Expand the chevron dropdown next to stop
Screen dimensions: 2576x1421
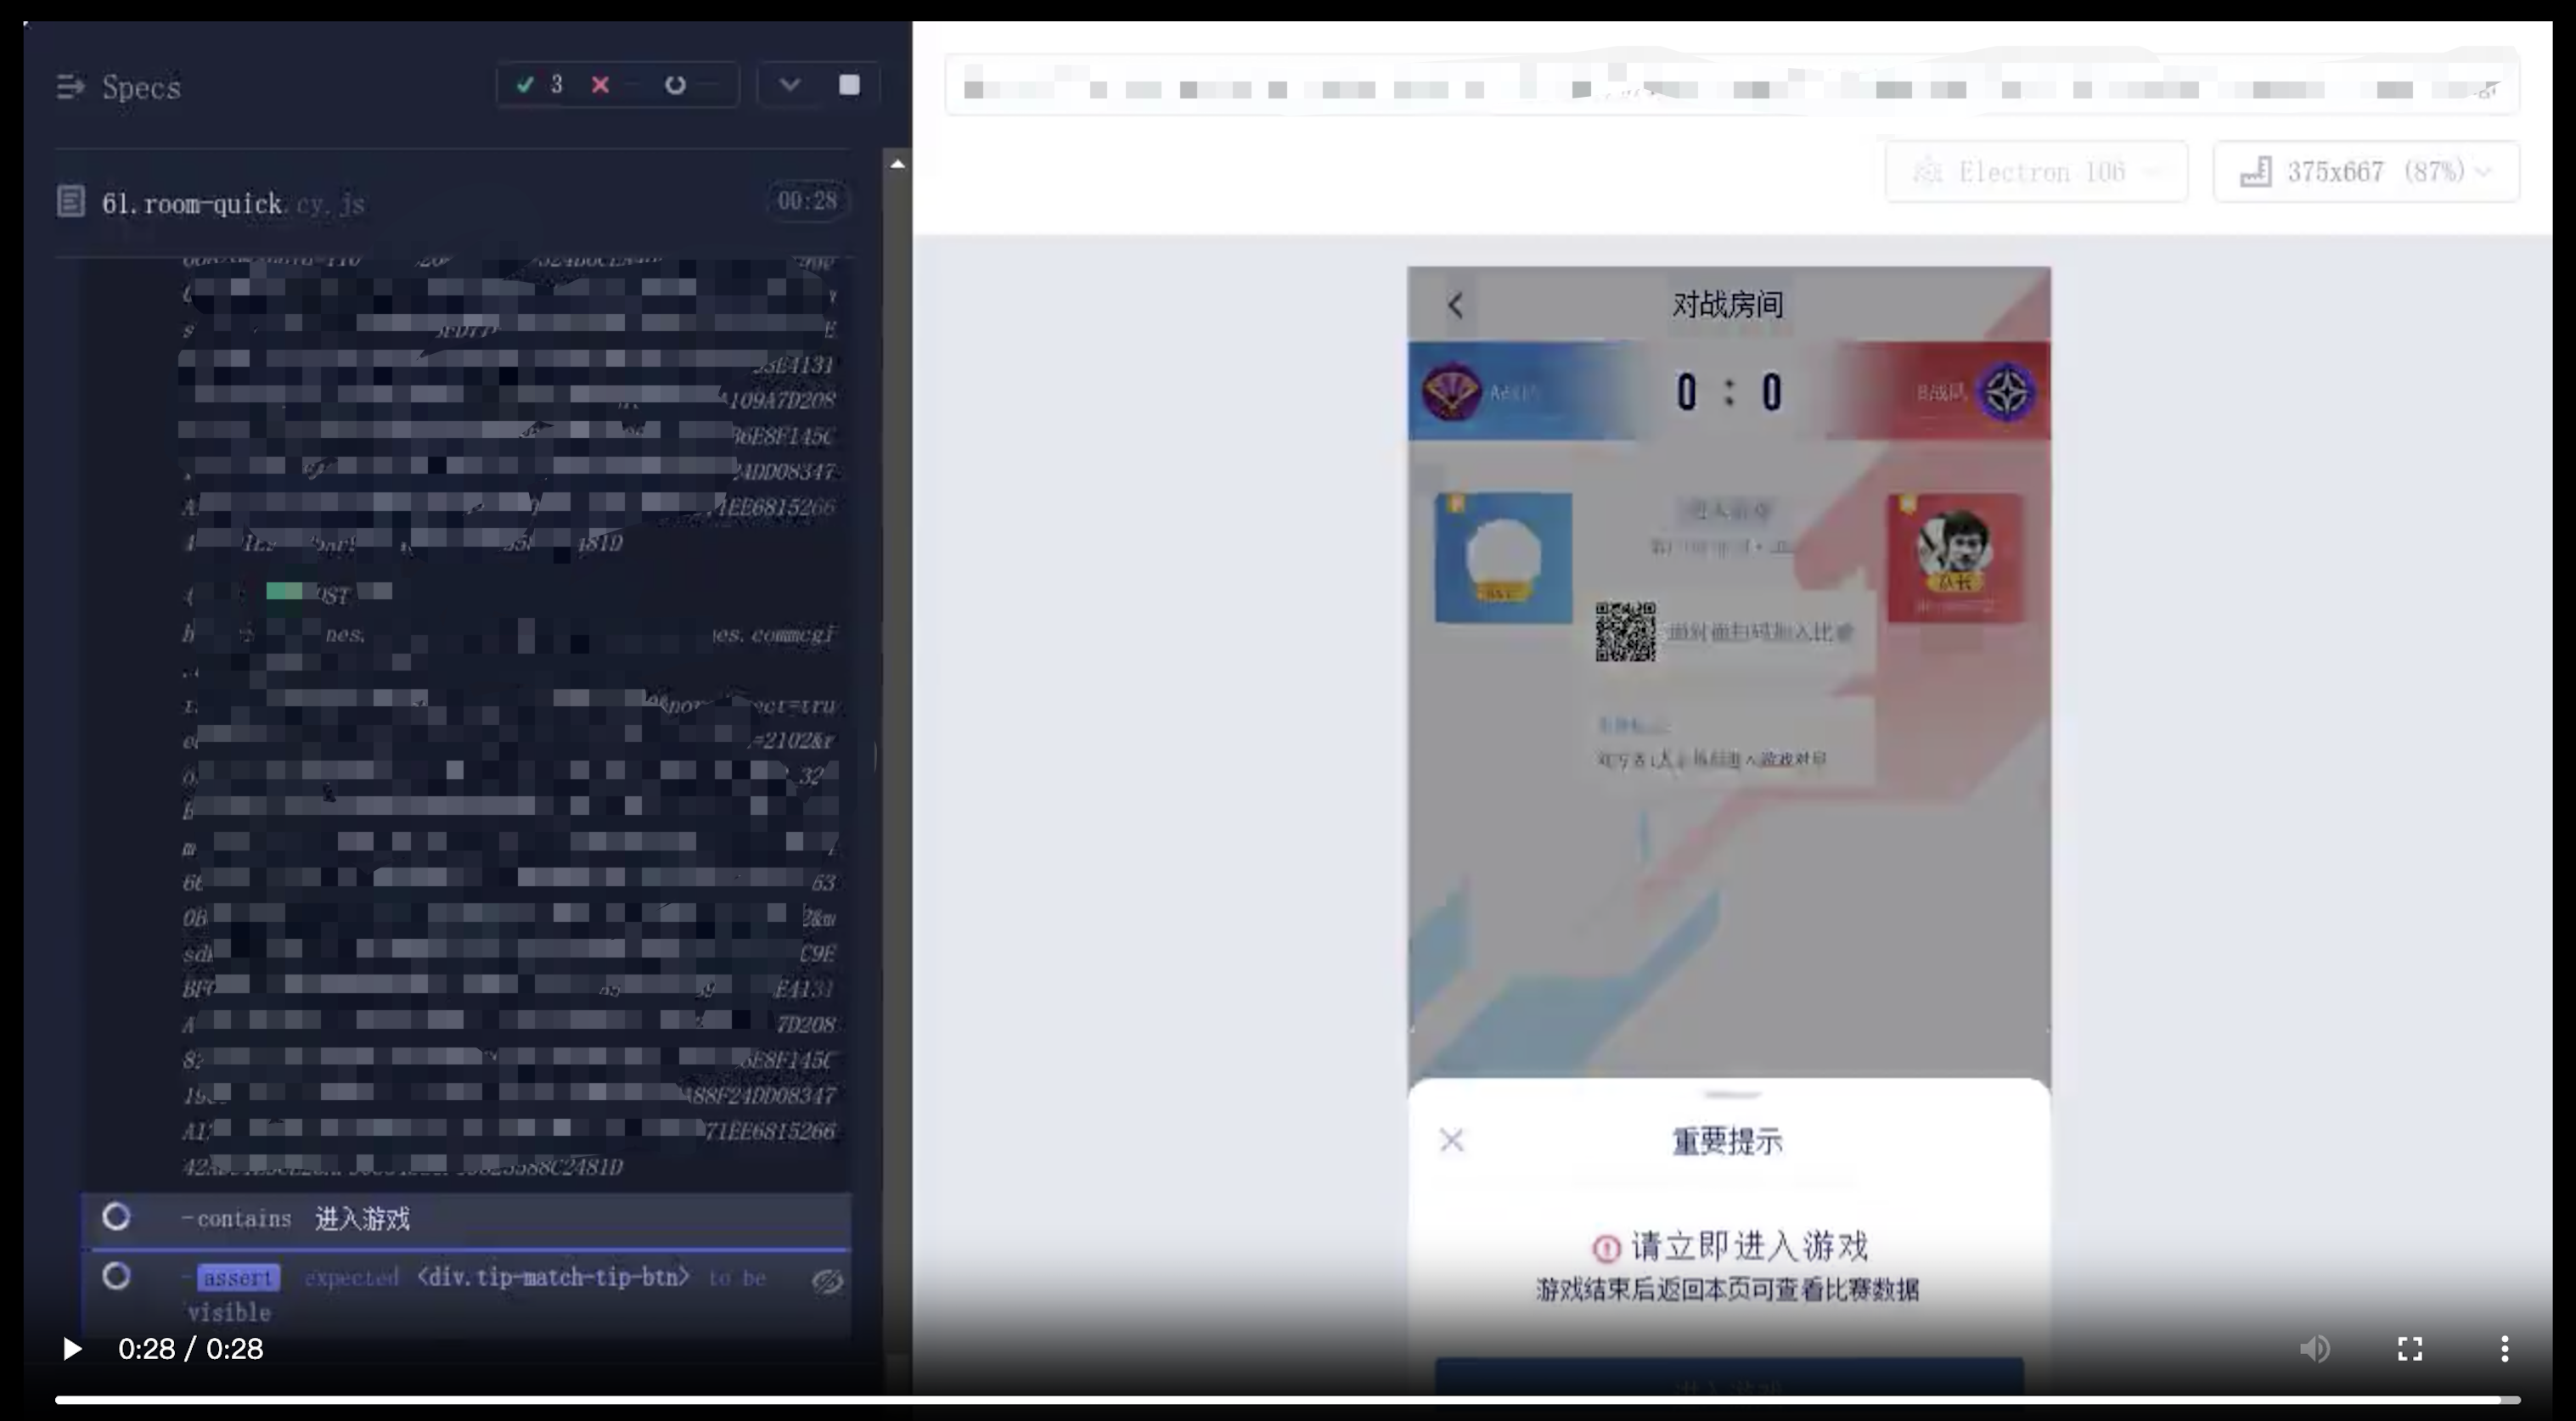tap(790, 85)
